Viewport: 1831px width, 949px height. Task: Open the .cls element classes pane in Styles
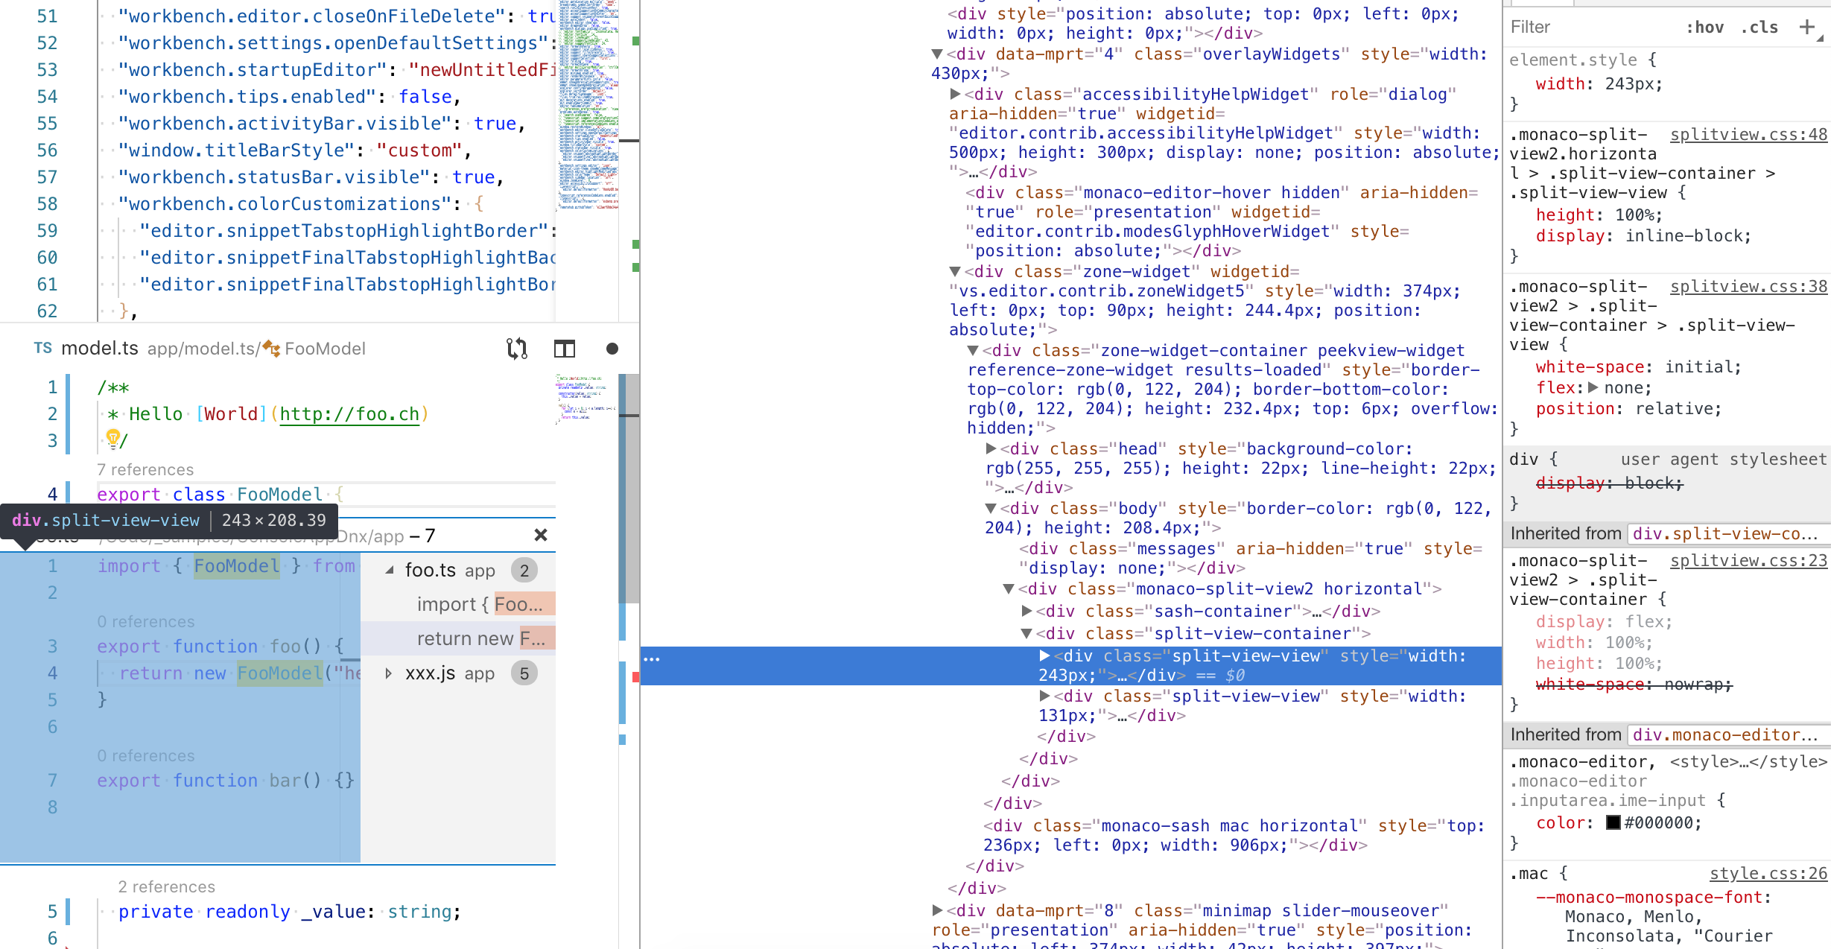(1760, 28)
